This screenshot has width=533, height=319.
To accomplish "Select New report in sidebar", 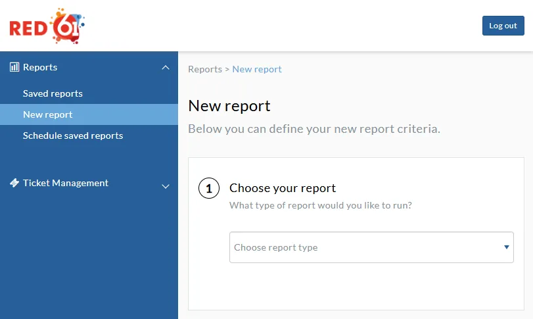I will (48, 114).
